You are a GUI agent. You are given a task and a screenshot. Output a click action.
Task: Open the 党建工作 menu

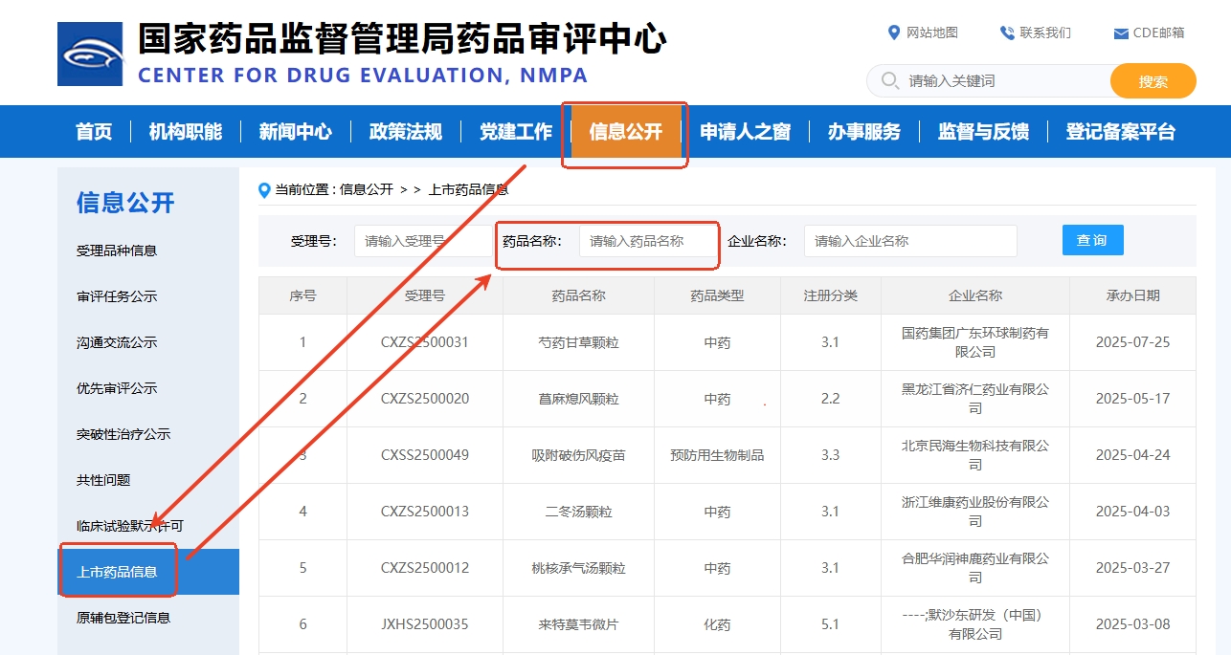coord(516,132)
